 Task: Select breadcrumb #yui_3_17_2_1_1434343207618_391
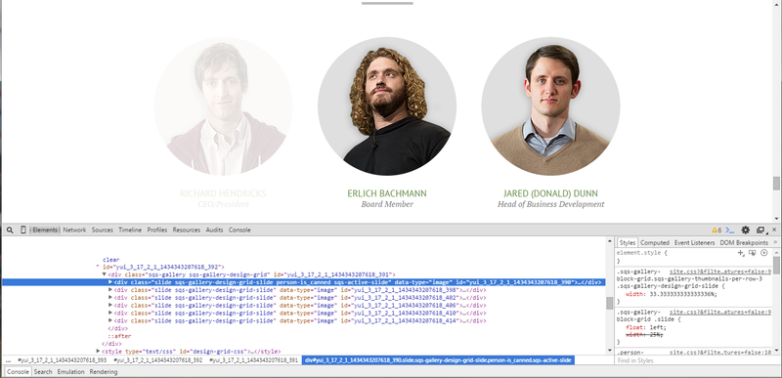[253, 360]
